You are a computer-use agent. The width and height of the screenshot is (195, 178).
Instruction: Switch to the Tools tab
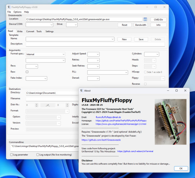[x=39, y=31]
